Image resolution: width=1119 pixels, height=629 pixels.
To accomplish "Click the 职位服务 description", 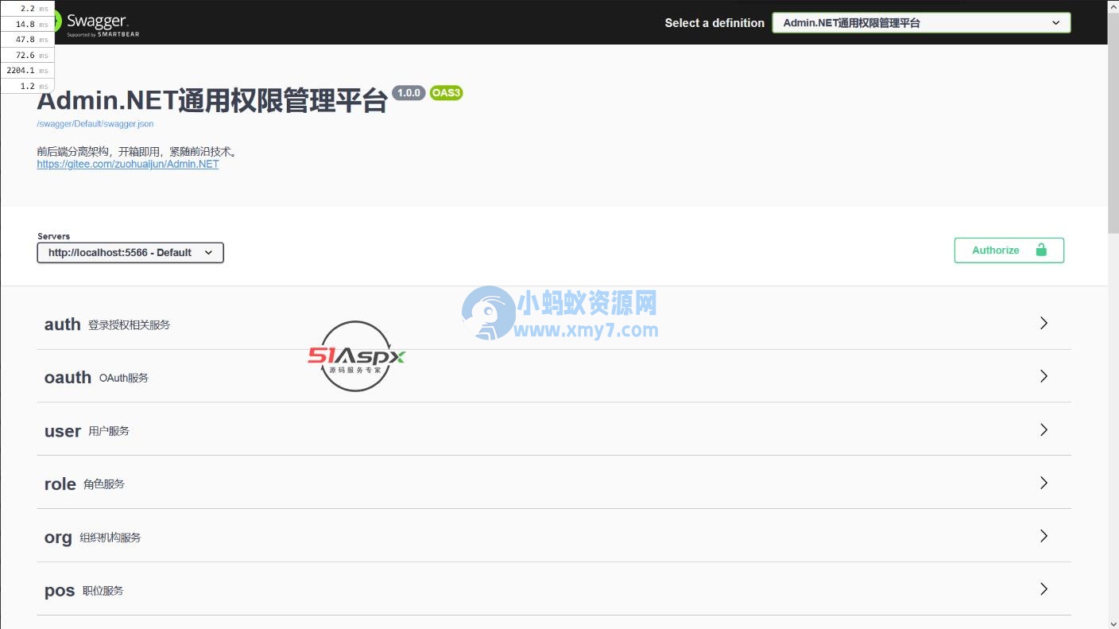I will tap(103, 591).
